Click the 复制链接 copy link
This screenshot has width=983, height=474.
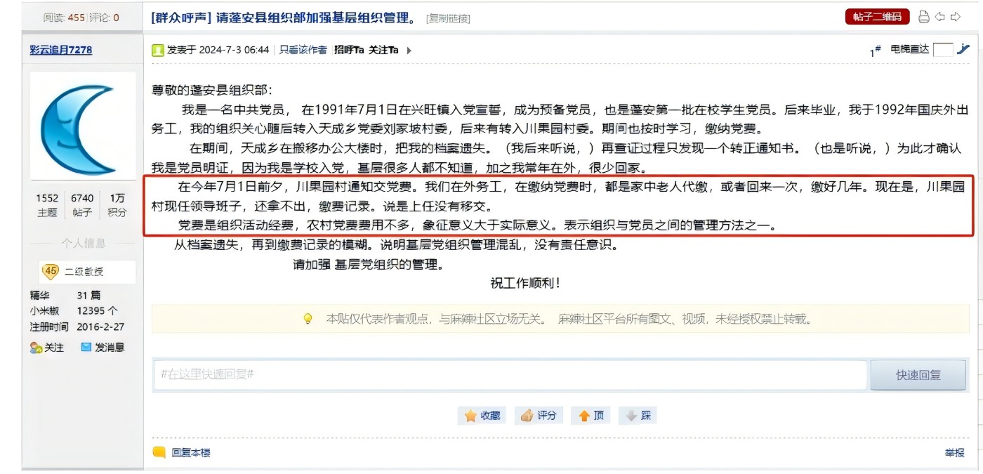(448, 18)
